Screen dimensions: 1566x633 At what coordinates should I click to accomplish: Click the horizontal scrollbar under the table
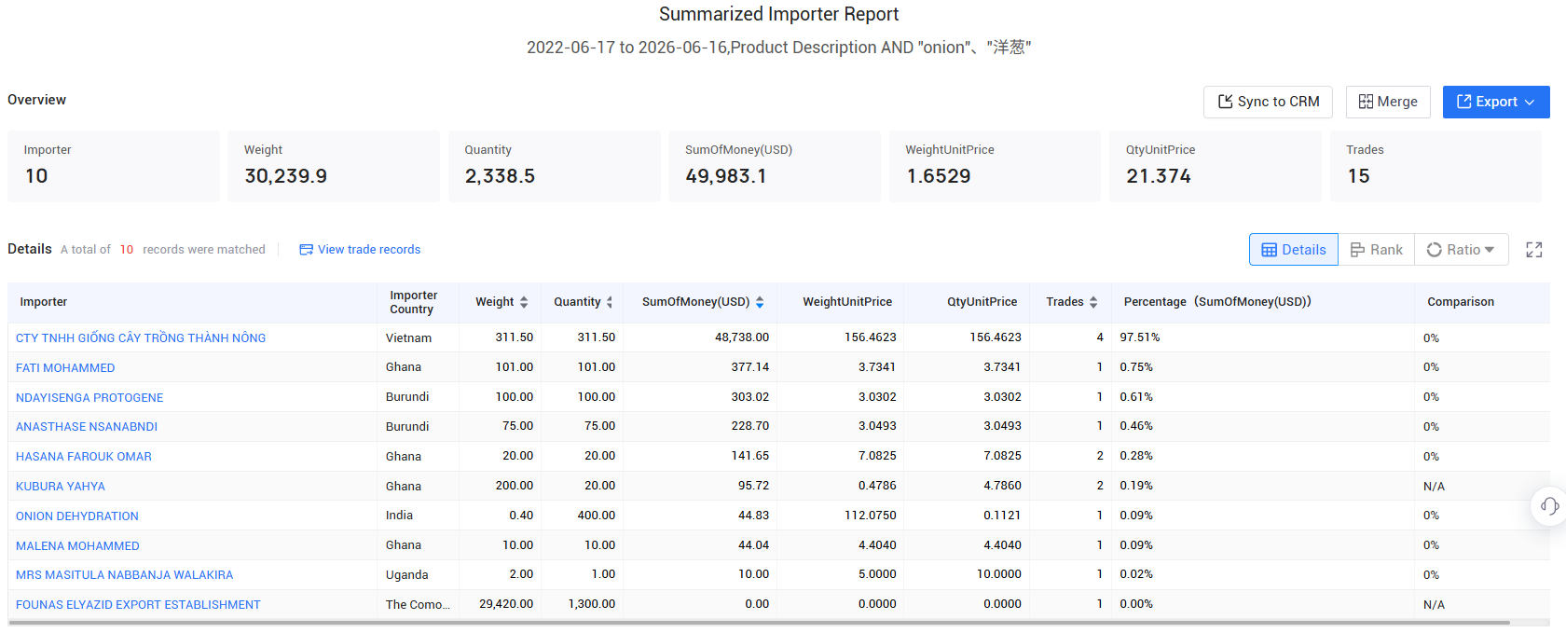759,623
